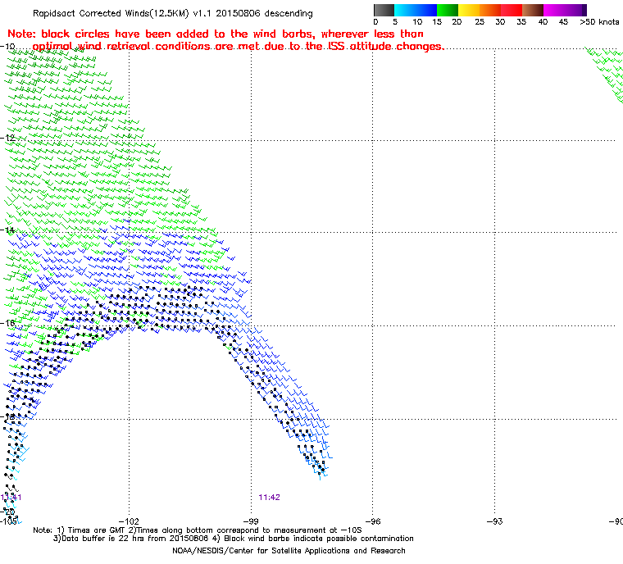
Task: Click the '-93' longitude axis label
Action: pos(494,521)
